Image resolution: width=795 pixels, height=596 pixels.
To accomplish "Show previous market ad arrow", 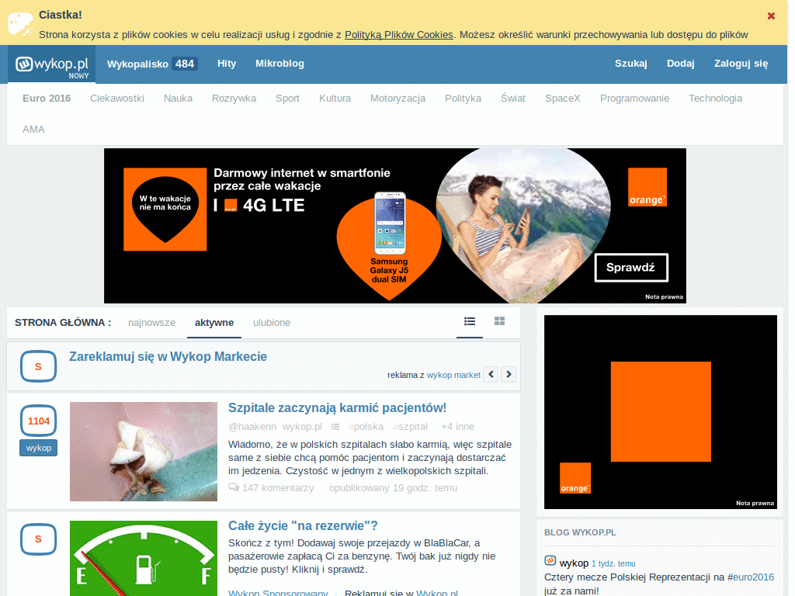I will click(x=491, y=375).
